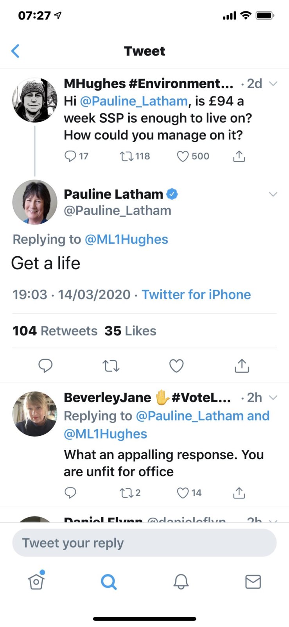Viewport: 289px width, 627px height.
Task: Retweet MHughes's tweet with 118 retweets
Action: coord(126,156)
